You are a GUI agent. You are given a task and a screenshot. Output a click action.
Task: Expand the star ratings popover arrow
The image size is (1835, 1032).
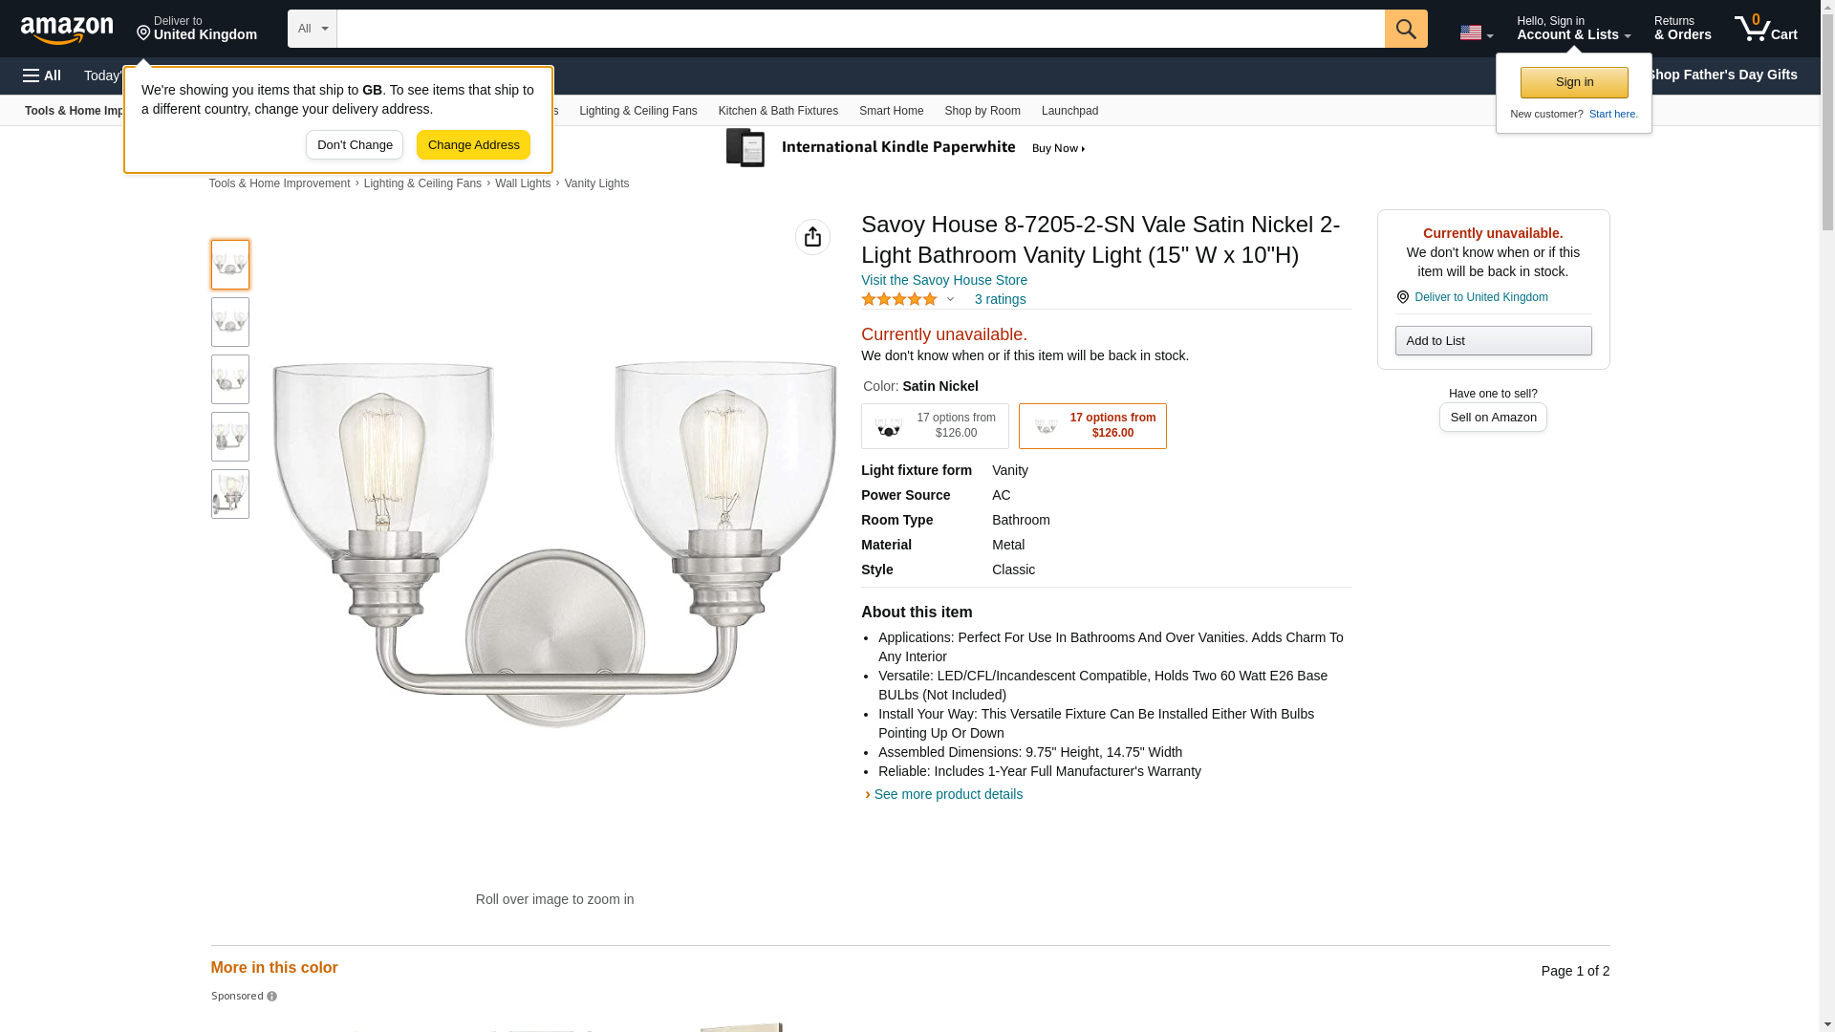[x=950, y=299]
